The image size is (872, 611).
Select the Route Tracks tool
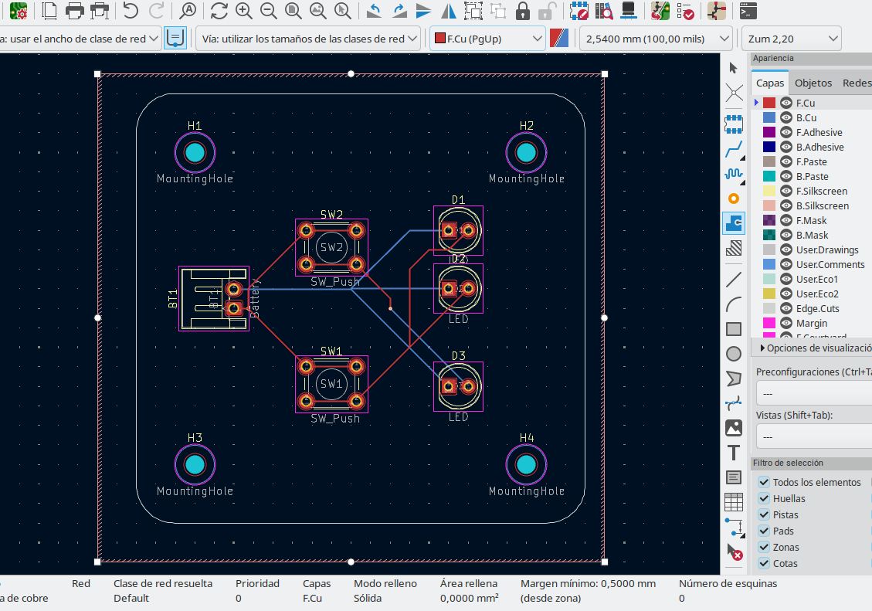pyautogui.click(x=734, y=148)
